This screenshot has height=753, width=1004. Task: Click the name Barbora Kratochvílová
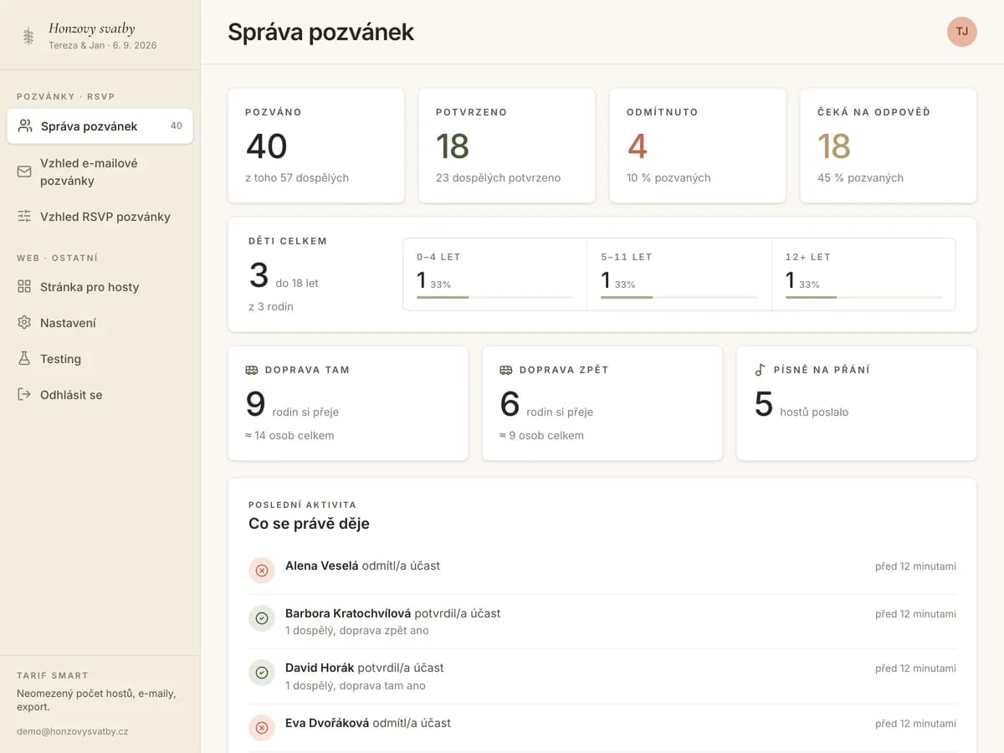(x=348, y=613)
